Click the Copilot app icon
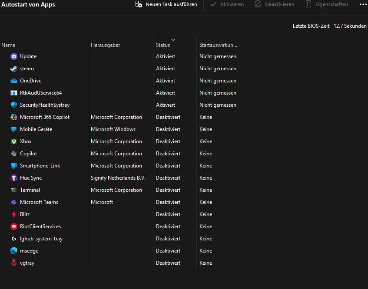The height and width of the screenshot is (289, 368). pos(14,154)
